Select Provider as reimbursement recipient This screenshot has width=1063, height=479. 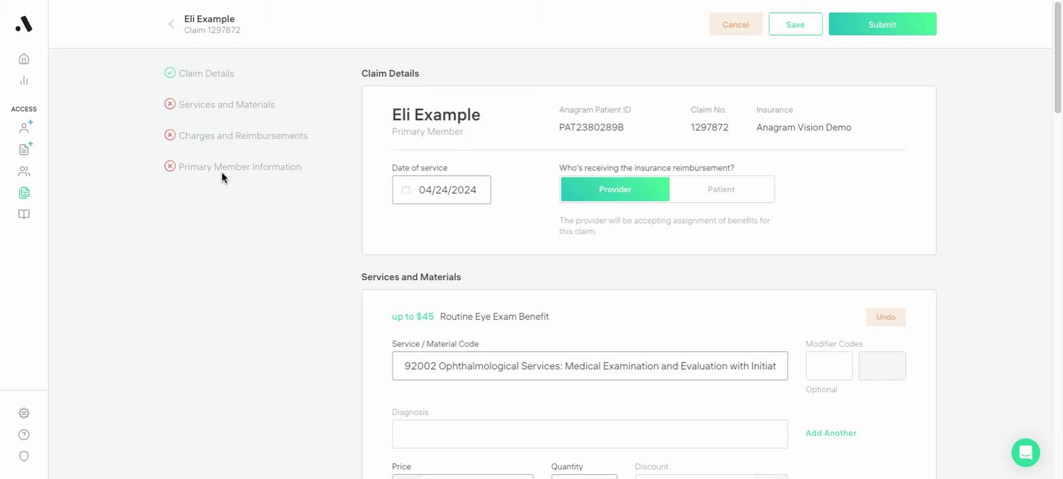click(615, 190)
